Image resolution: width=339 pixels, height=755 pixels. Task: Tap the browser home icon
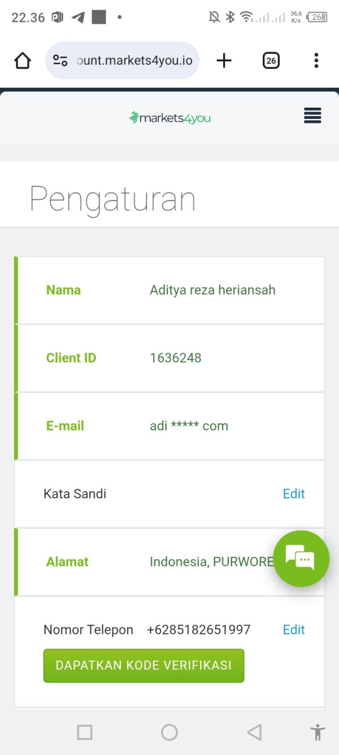23,61
